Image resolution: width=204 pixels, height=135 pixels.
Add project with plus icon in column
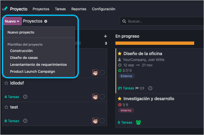(x=106, y=36)
